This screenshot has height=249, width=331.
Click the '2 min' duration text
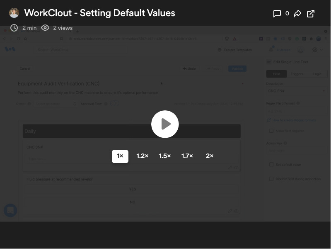click(29, 28)
